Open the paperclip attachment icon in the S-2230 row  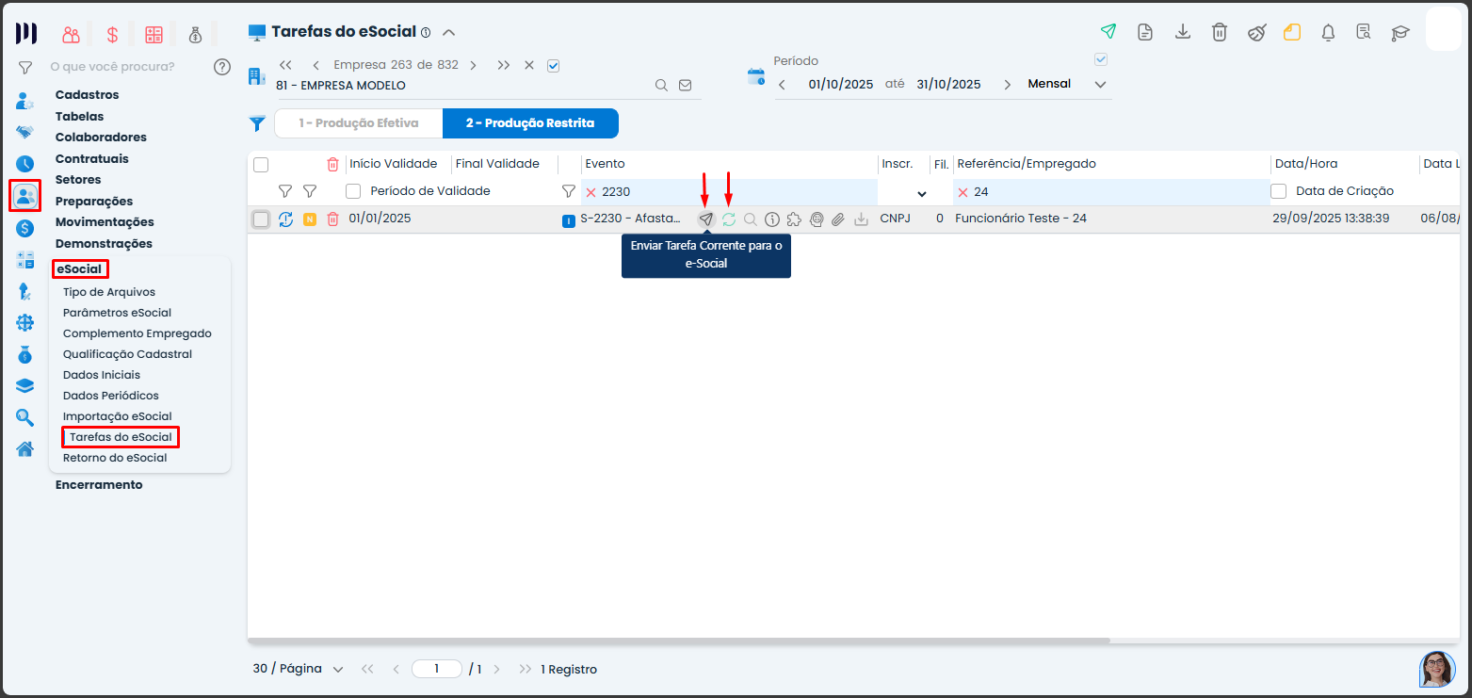[x=838, y=219]
